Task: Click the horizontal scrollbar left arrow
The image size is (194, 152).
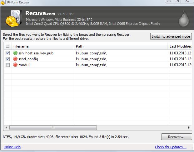Action: click(x=6, y=127)
